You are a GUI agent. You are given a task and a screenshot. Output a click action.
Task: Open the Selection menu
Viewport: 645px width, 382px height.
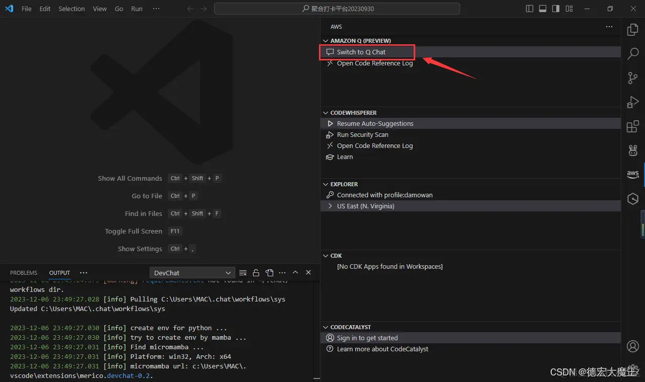pyautogui.click(x=72, y=9)
